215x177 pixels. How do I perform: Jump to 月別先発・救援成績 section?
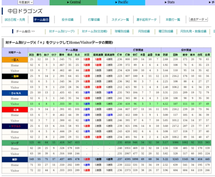pyautogui.click(x=193, y=31)
